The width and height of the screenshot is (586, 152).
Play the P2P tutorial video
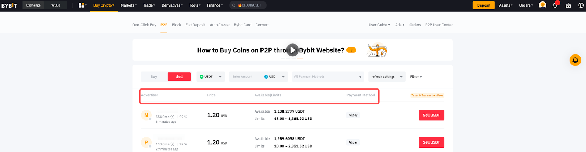[292, 50]
